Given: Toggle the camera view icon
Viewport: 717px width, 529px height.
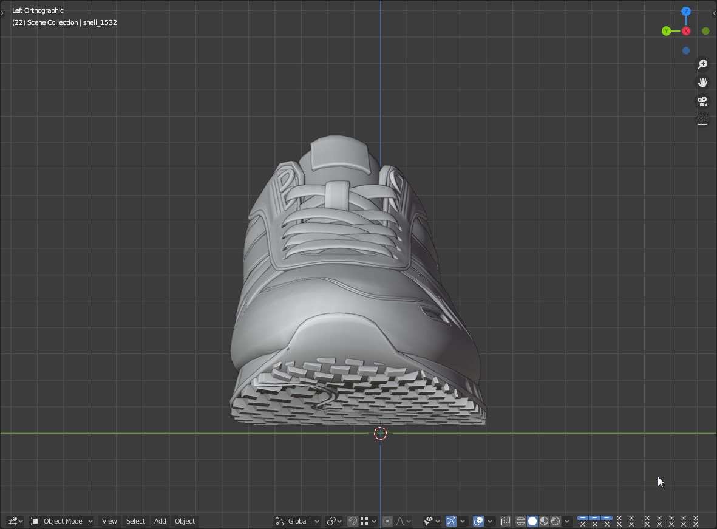Looking at the screenshot, I should click(702, 101).
